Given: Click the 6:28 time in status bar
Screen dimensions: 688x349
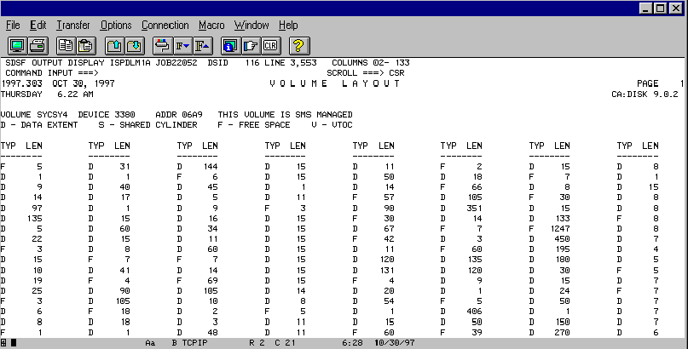Looking at the screenshot, I should coord(352,343).
